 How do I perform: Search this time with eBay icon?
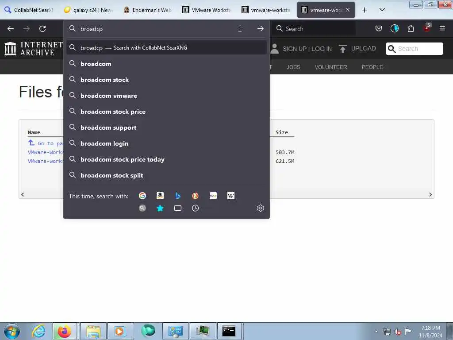(x=213, y=196)
